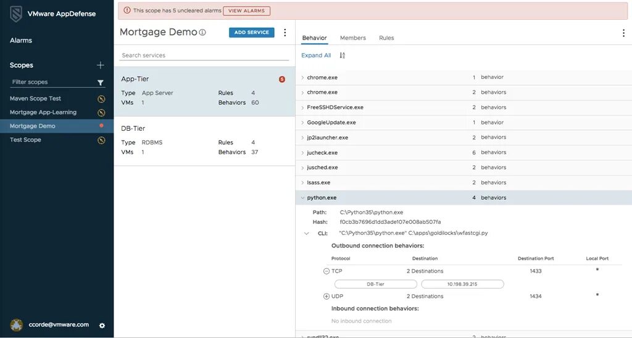632x338 pixels.
Task: Click the VMware AppDefense shield logo
Action: tap(15, 14)
